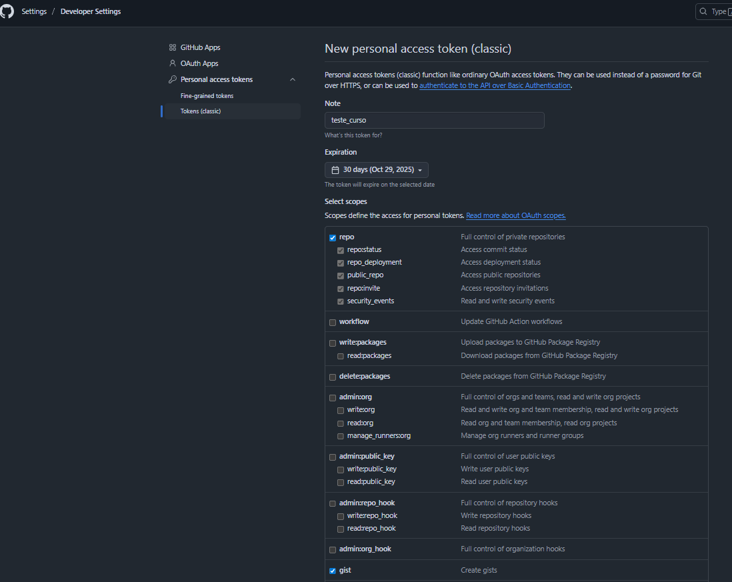Collapse the Personal access tokens section
732x582 pixels.
(x=292, y=79)
